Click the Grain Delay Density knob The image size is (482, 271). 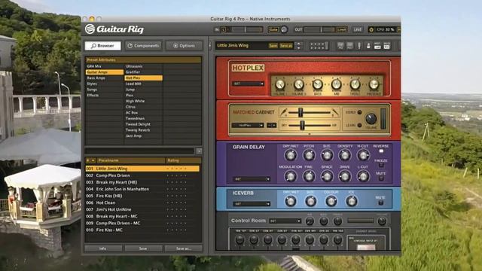tap(345, 155)
